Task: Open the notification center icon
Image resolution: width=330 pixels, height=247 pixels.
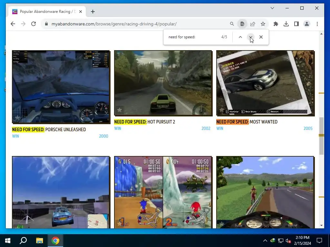Action: (319, 241)
